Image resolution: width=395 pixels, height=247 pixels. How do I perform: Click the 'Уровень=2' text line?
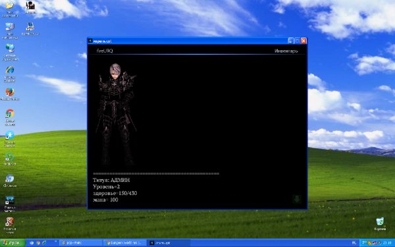[106, 186]
